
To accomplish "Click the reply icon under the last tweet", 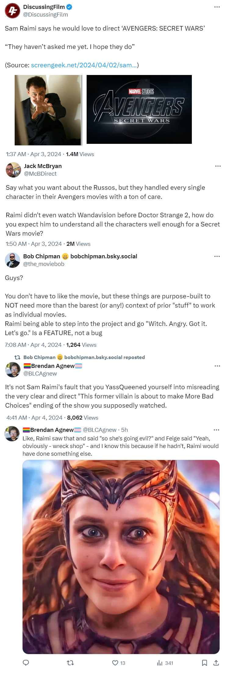I will (x=26, y=663).
